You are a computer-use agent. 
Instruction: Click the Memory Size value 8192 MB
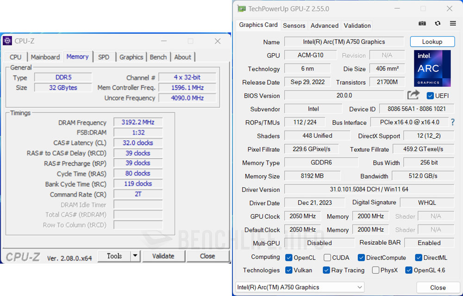tap(312, 176)
